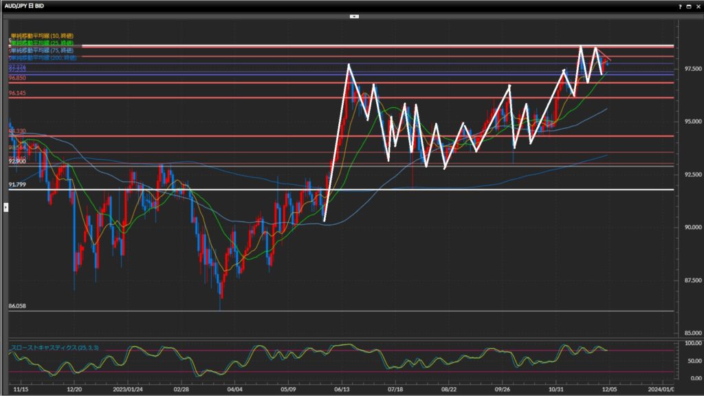Viewport: 704px width, 396px height.
Task: Click the help question mark icon
Action: (680, 5)
